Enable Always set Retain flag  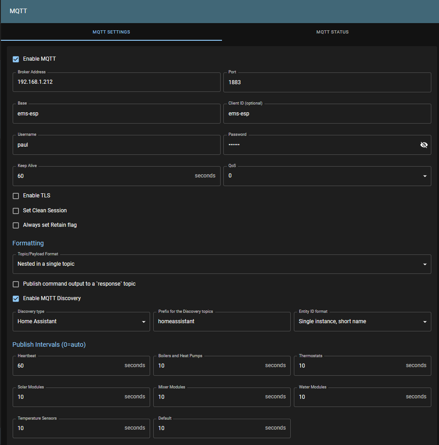(15, 225)
